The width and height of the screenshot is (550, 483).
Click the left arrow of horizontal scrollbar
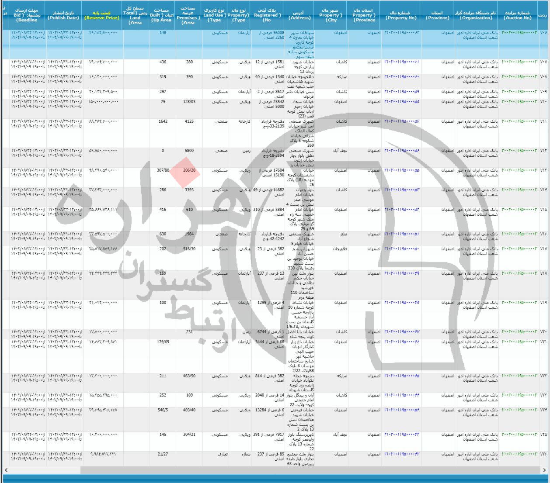[6, 470]
